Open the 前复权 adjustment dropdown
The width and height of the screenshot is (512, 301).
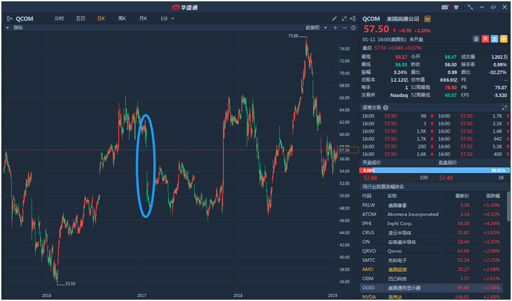click(x=314, y=28)
